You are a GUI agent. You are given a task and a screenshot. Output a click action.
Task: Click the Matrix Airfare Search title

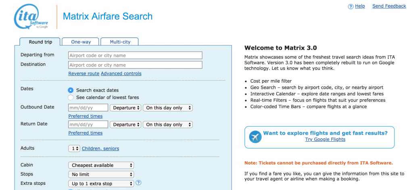coord(107,17)
